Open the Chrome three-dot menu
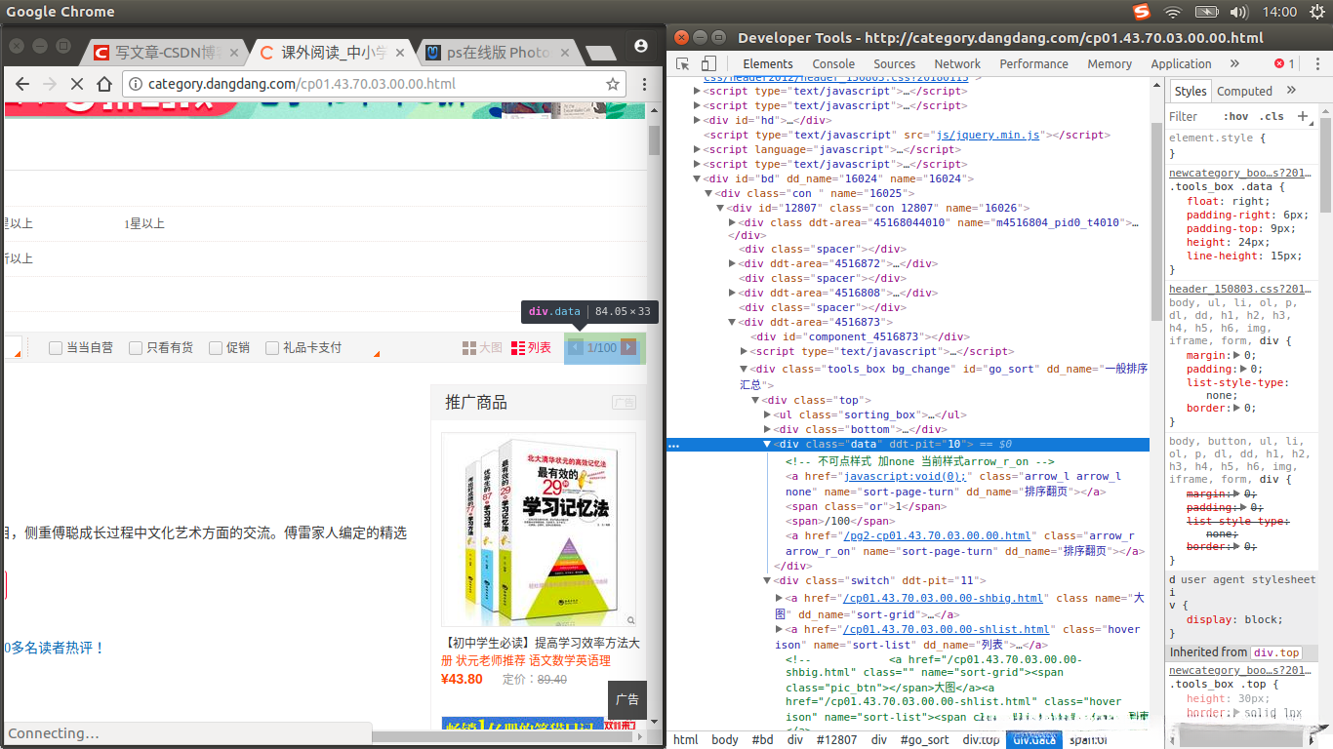 (x=644, y=84)
